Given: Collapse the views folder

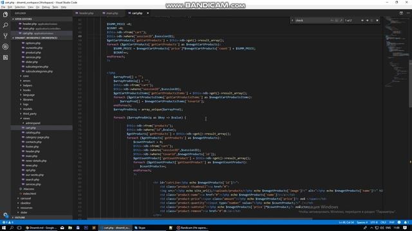Looking at the screenshot, I should (x=26, y=118).
